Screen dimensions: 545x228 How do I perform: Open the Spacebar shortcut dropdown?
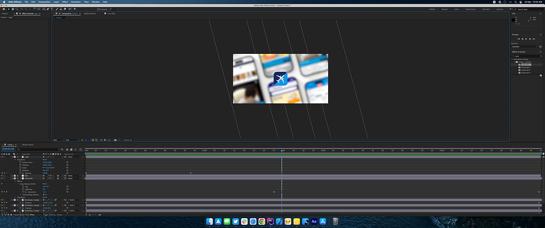(524, 46)
